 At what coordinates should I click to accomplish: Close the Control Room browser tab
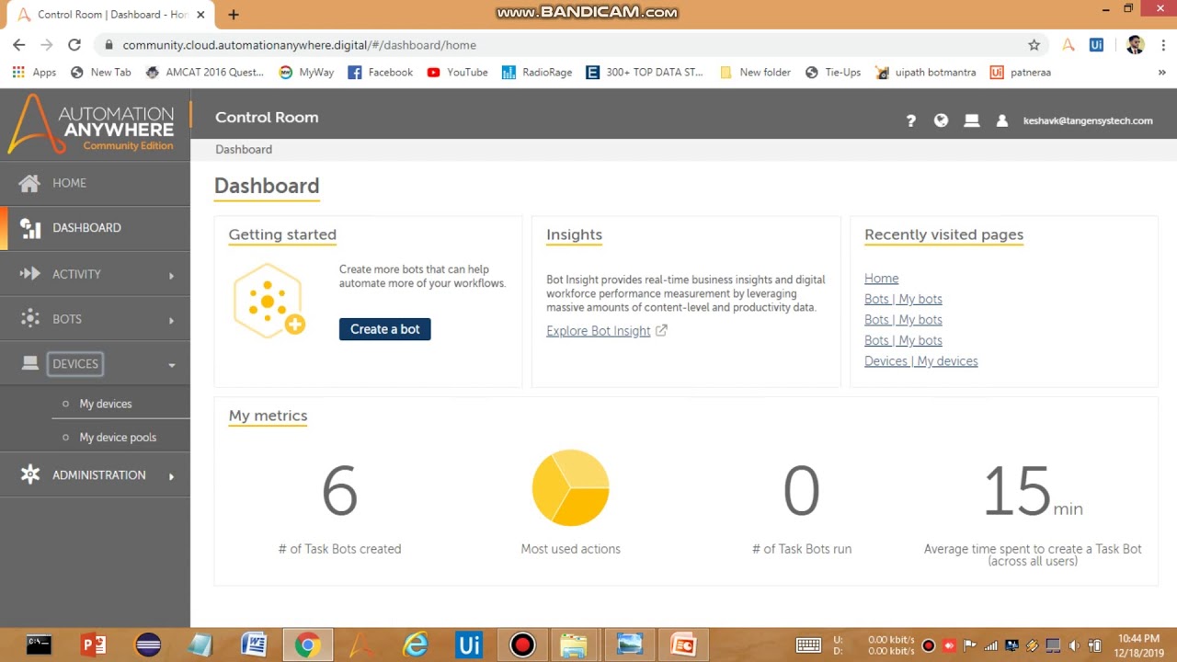200,15
